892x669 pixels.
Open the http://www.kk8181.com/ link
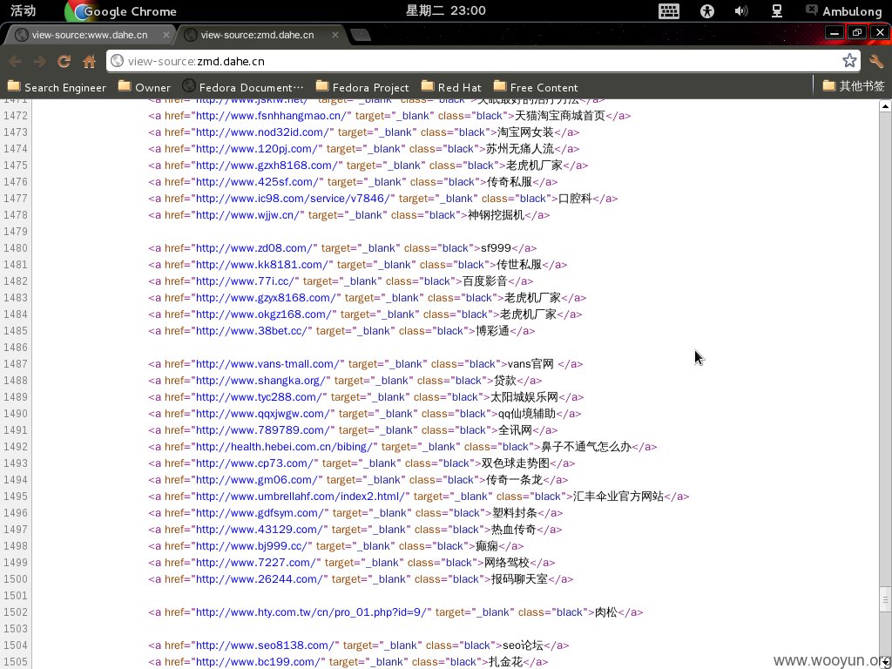coord(262,265)
